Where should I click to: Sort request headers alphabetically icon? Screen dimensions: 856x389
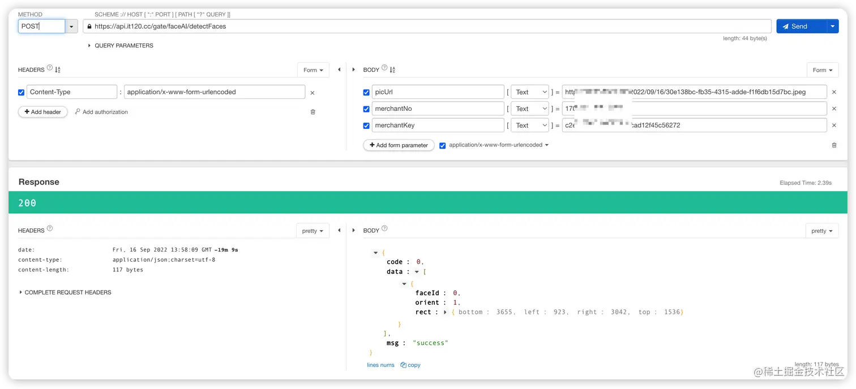pos(58,70)
